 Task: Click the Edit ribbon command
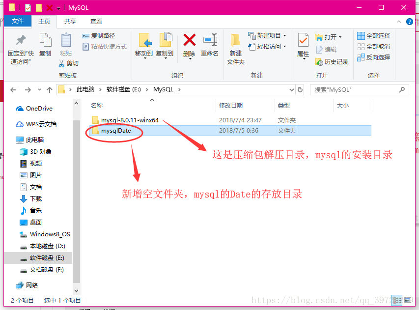click(326, 50)
